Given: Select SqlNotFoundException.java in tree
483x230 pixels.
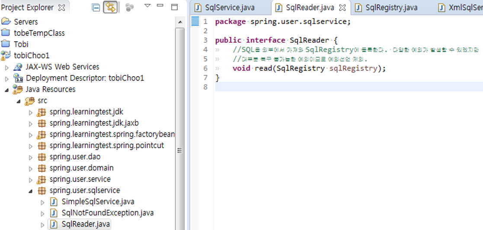Looking at the screenshot, I should [x=108, y=213].
